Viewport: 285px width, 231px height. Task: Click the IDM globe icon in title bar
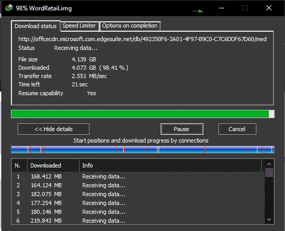(x=9, y=8)
